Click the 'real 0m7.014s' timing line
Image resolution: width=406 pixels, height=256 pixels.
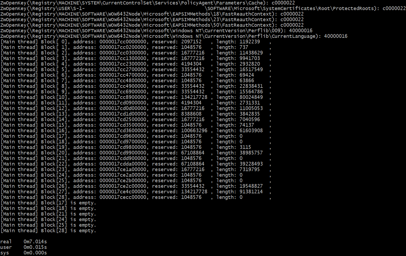(24, 242)
